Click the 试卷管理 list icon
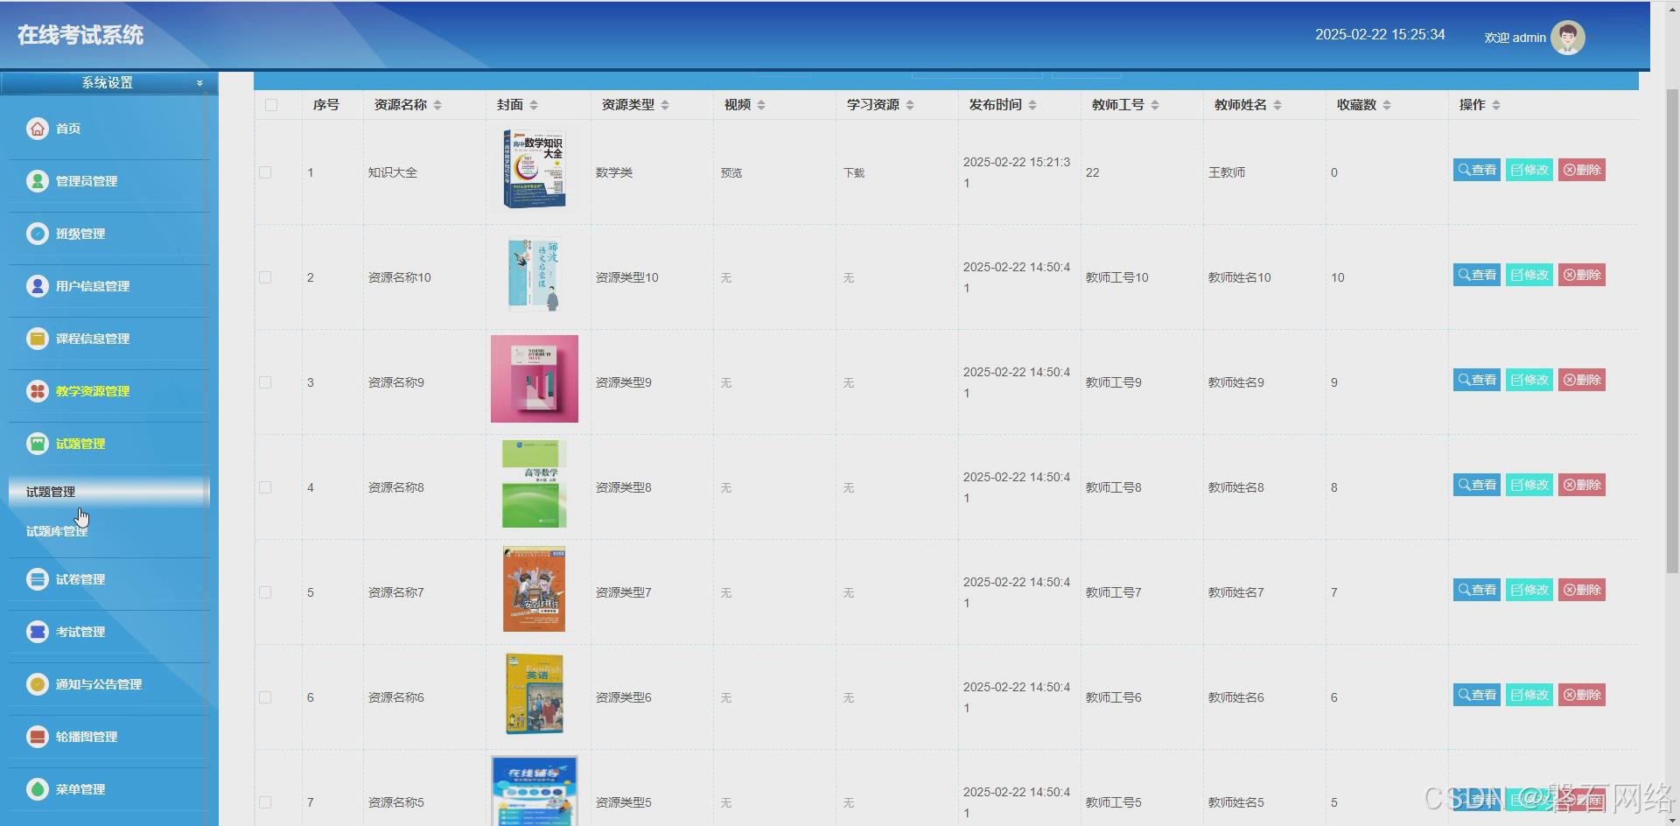This screenshot has height=826, width=1680. (37, 579)
